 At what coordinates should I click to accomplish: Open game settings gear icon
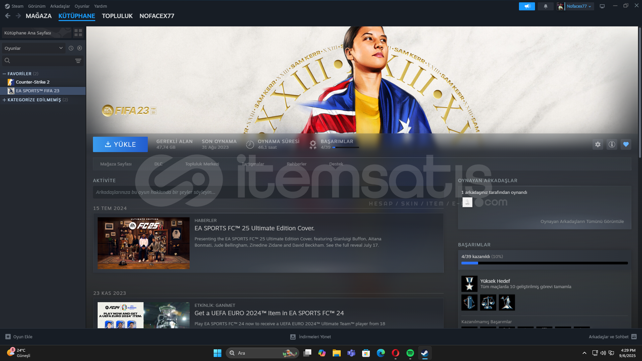click(x=598, y=144)
